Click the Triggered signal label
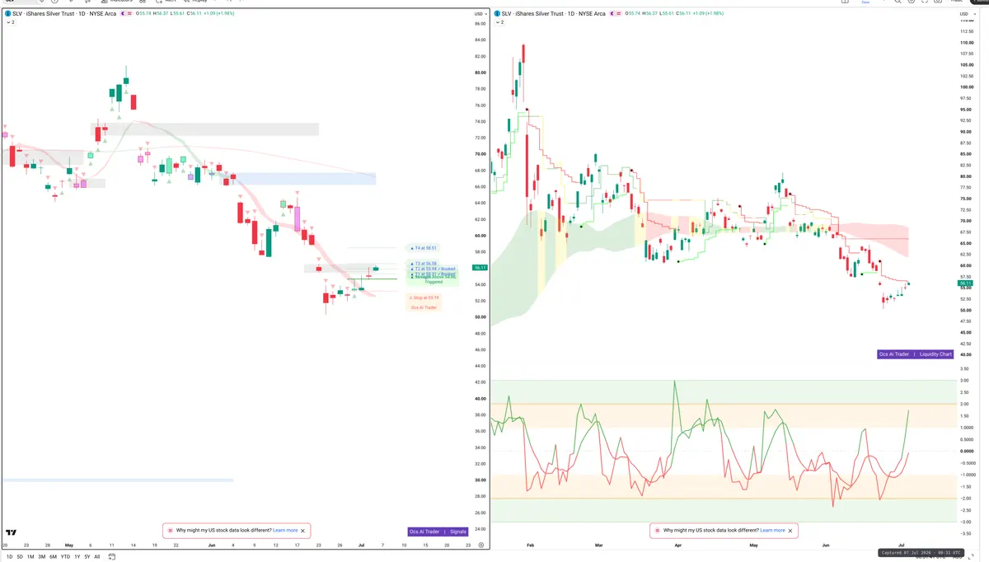 tap(434, 282)
